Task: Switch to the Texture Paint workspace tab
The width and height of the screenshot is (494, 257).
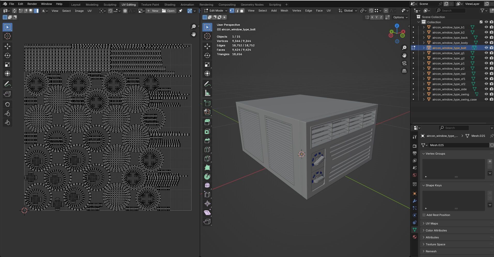Action: click(150, 5)
